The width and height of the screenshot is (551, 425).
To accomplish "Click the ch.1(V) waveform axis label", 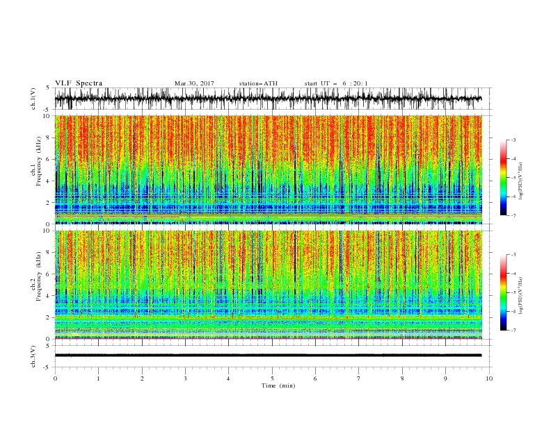I will [x=33, y=99].
